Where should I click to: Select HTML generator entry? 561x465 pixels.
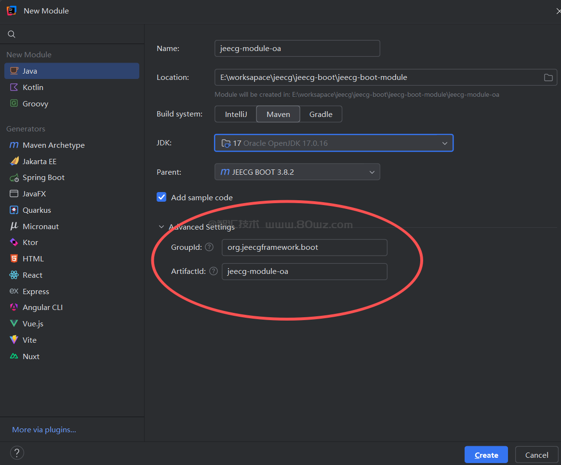[x=71, y=258]
